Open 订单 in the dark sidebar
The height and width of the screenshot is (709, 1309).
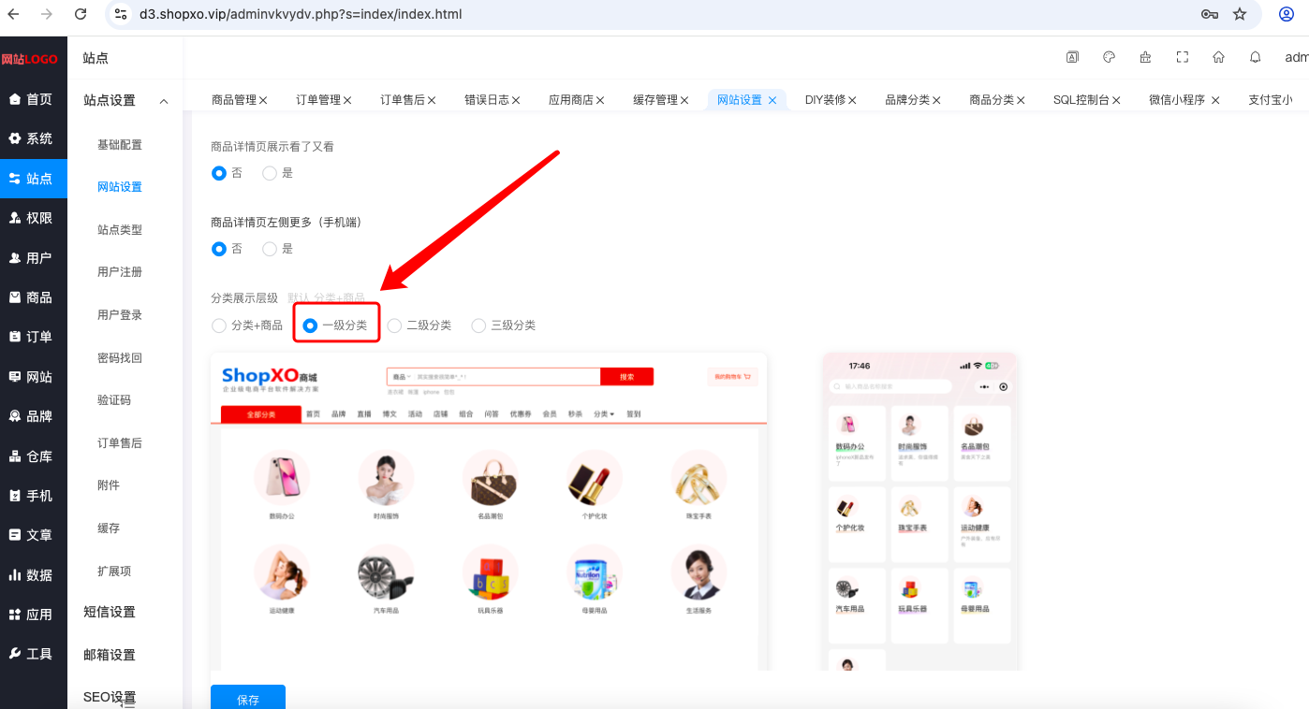click(x=34, y=337)
